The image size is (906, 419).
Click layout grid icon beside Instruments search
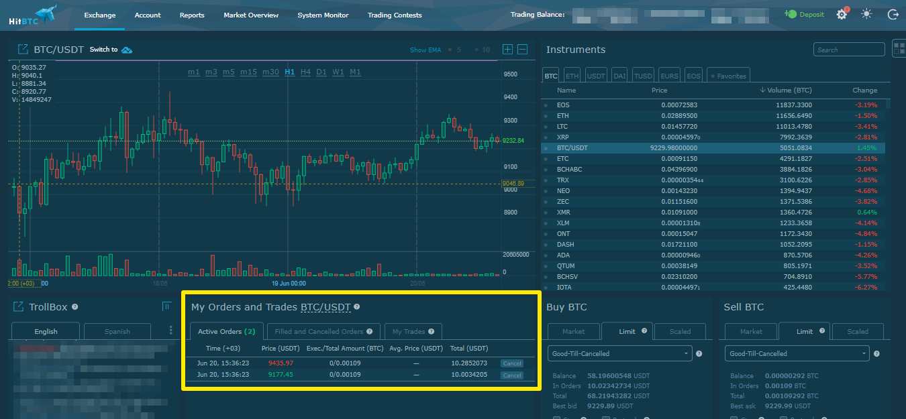[899, 48]
